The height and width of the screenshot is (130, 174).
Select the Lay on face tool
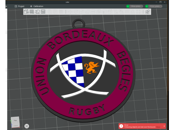[87, 12]
